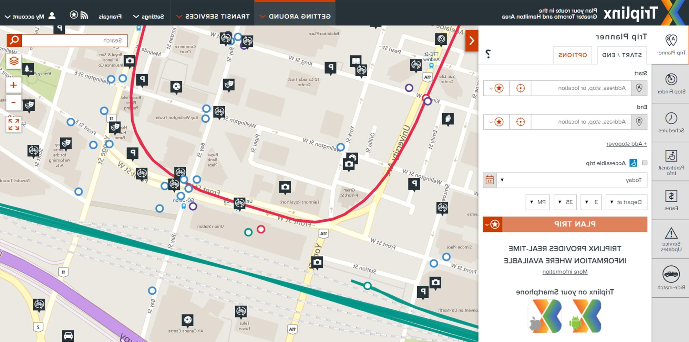Click the parking marker at Green P-York St
Screen dimensions: 689x342
pos(414,184)
